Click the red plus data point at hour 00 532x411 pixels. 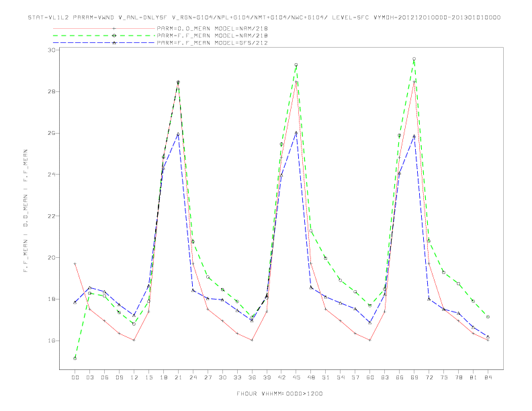coord(75,263)
